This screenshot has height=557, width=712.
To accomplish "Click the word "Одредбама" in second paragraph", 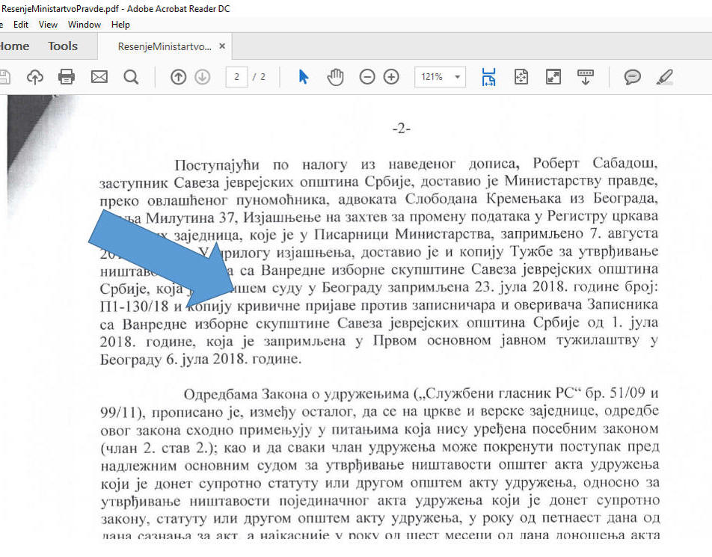I will click(220, 394).
